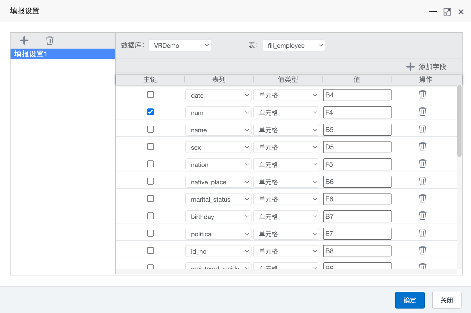Toggle primary key for nation row
Image resolution: width=471 pixels, height=313 pixels.
(x=151, y=164)
